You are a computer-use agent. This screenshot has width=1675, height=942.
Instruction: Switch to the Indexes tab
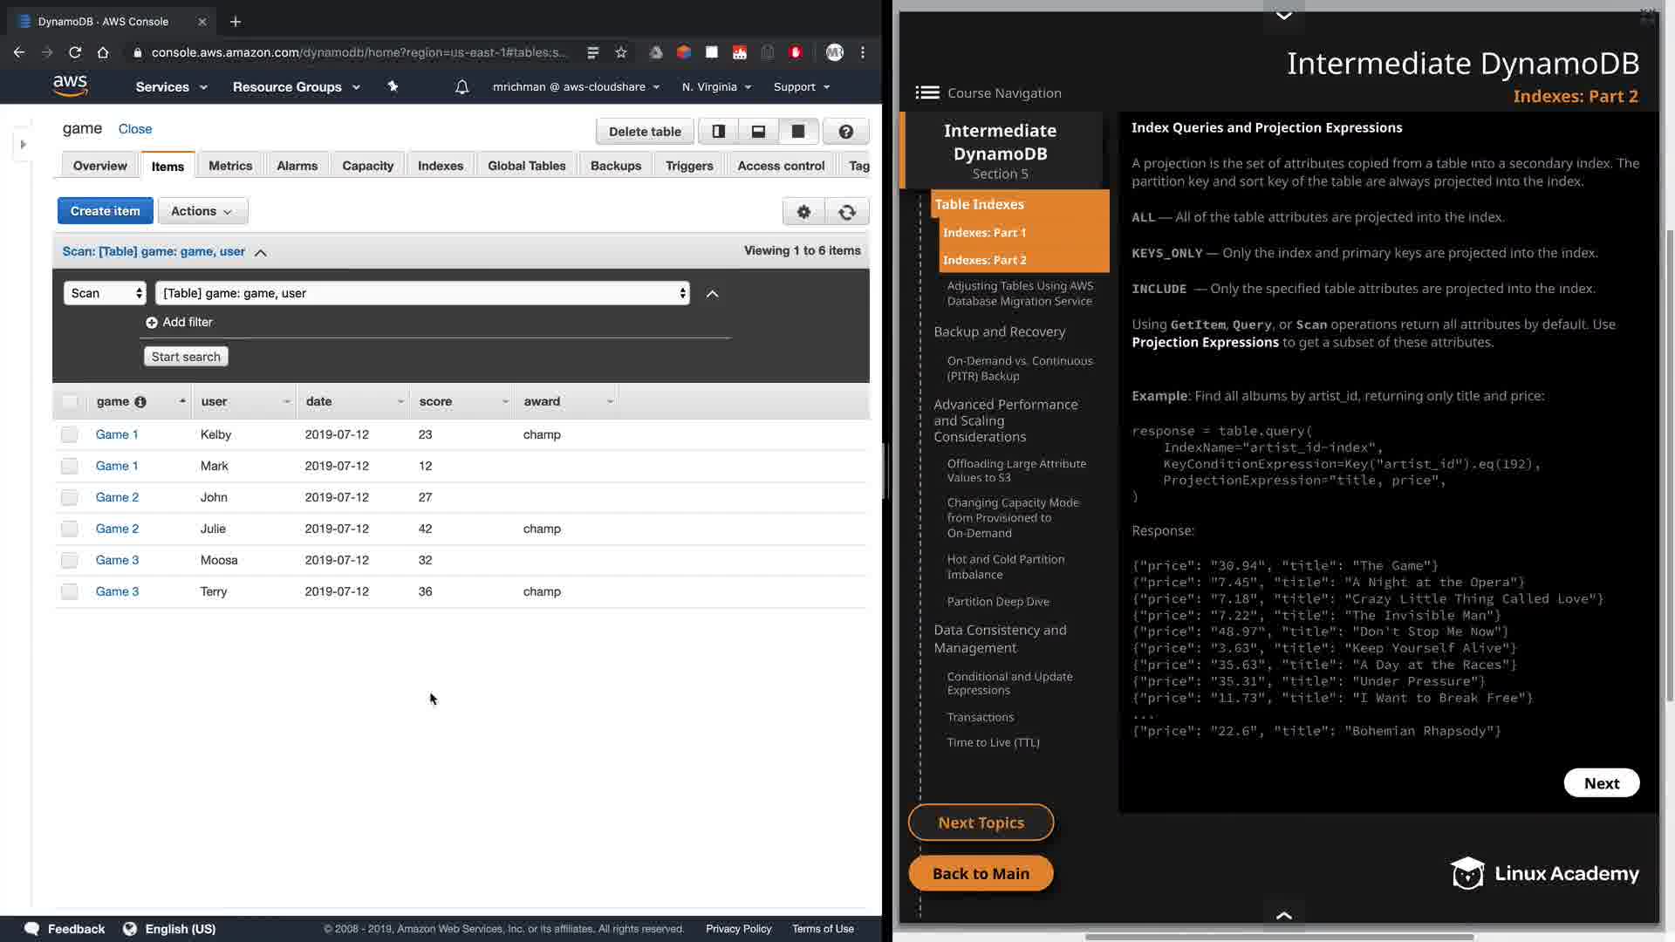click(x=440, y=166)
